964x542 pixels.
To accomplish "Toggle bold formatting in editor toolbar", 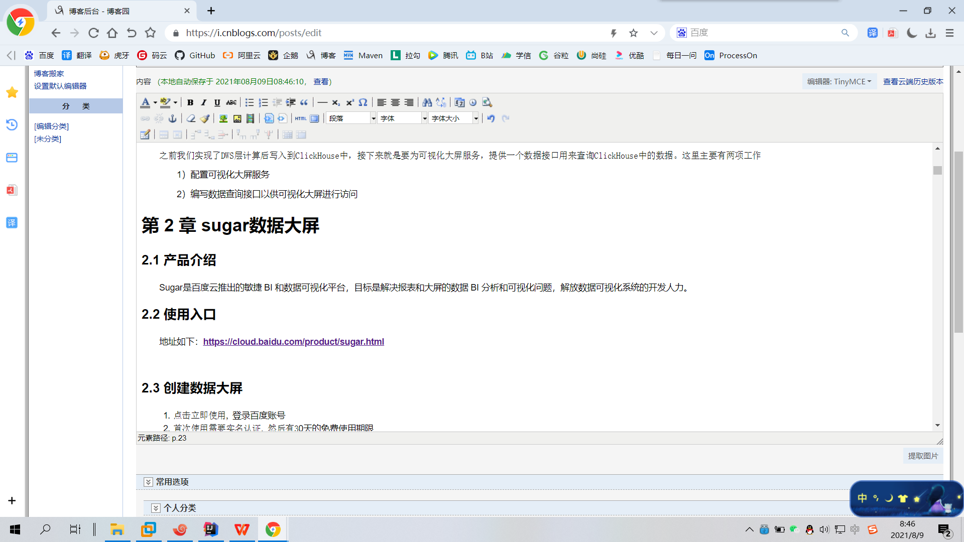I will click(x=190, y=102).
